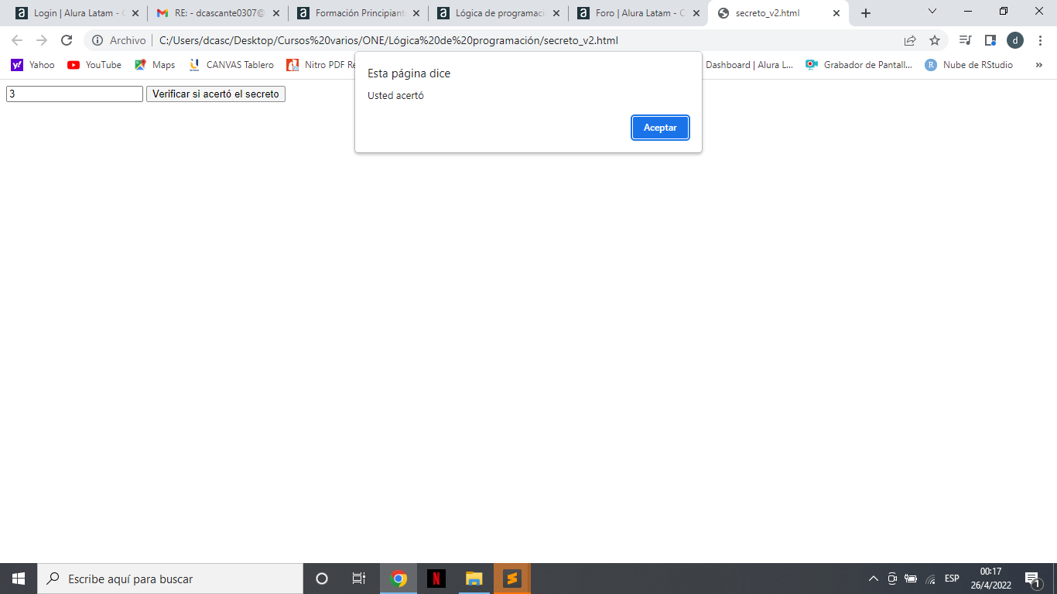Switch to the Login | Alura Latam tab

(78, 13)
